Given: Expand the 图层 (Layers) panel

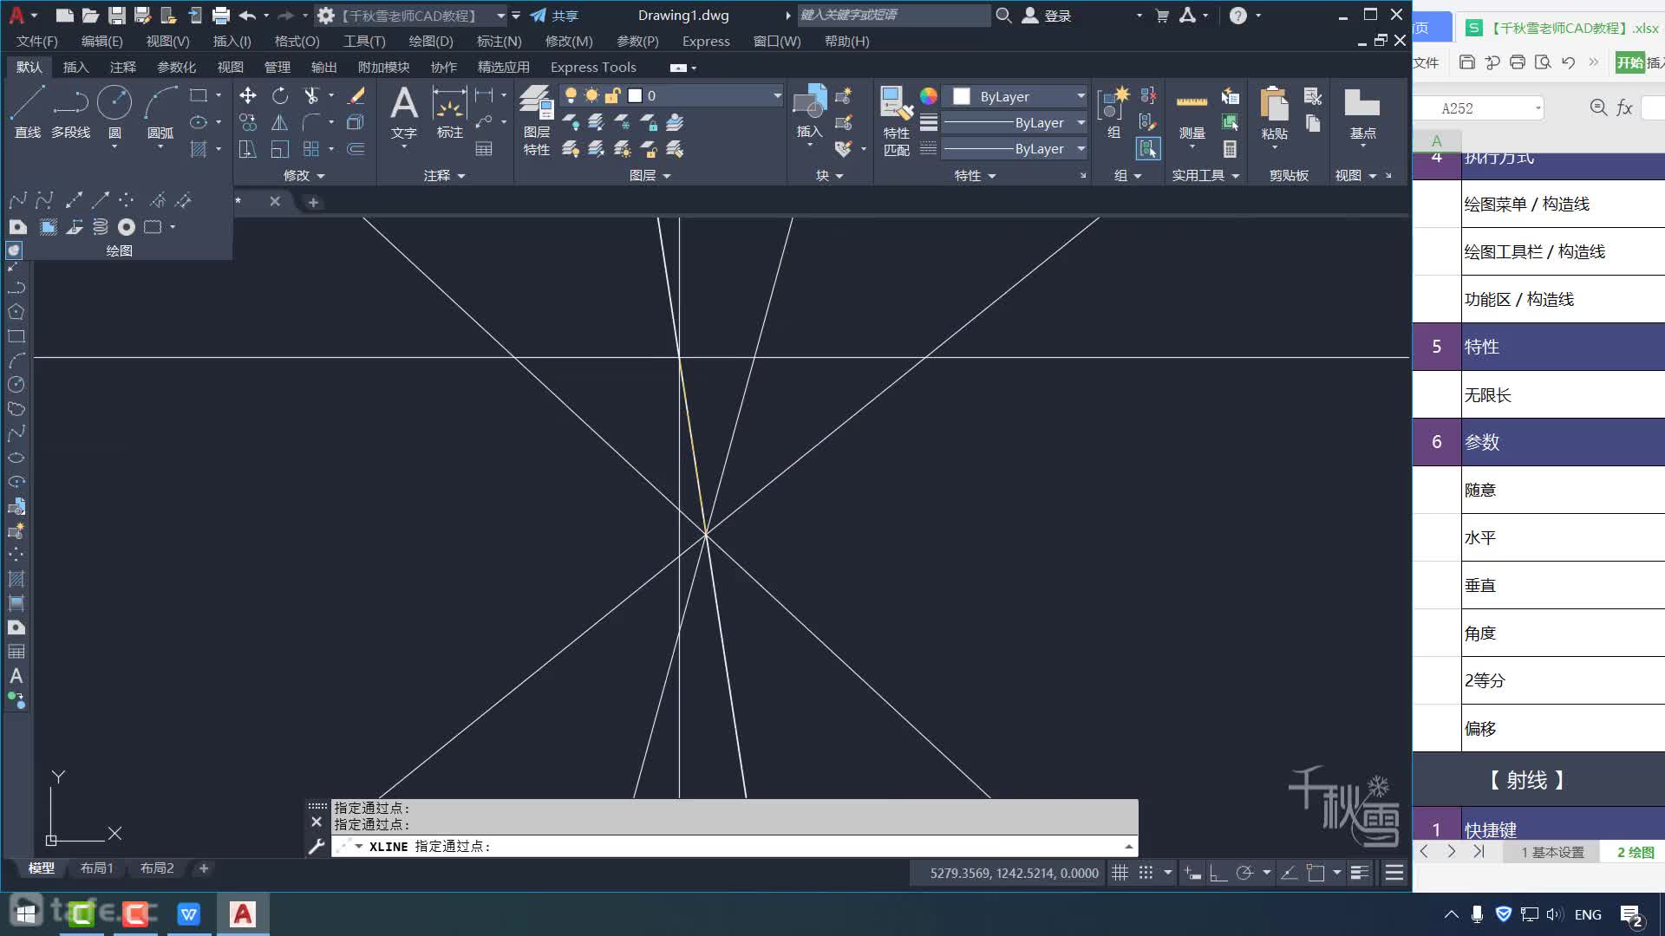Looking at the screenshot, I should click(x=650, y=175).
